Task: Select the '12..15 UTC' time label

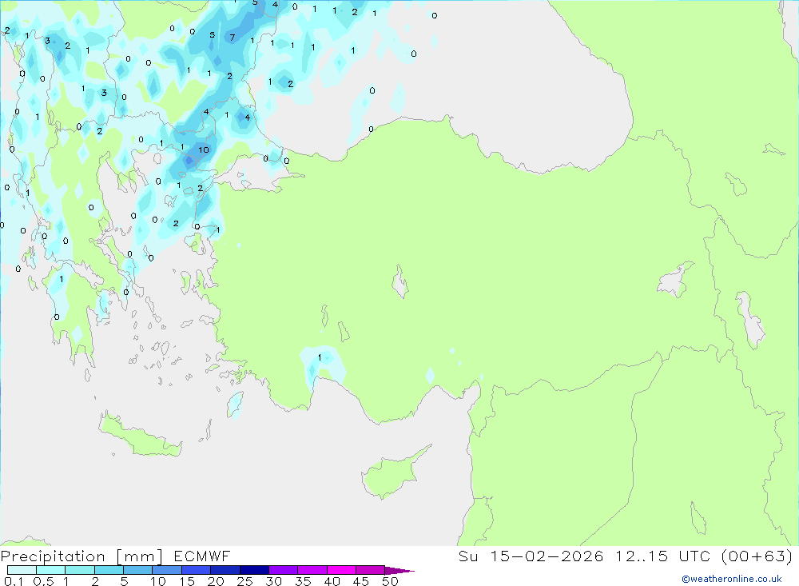Action: pos(662,556)
